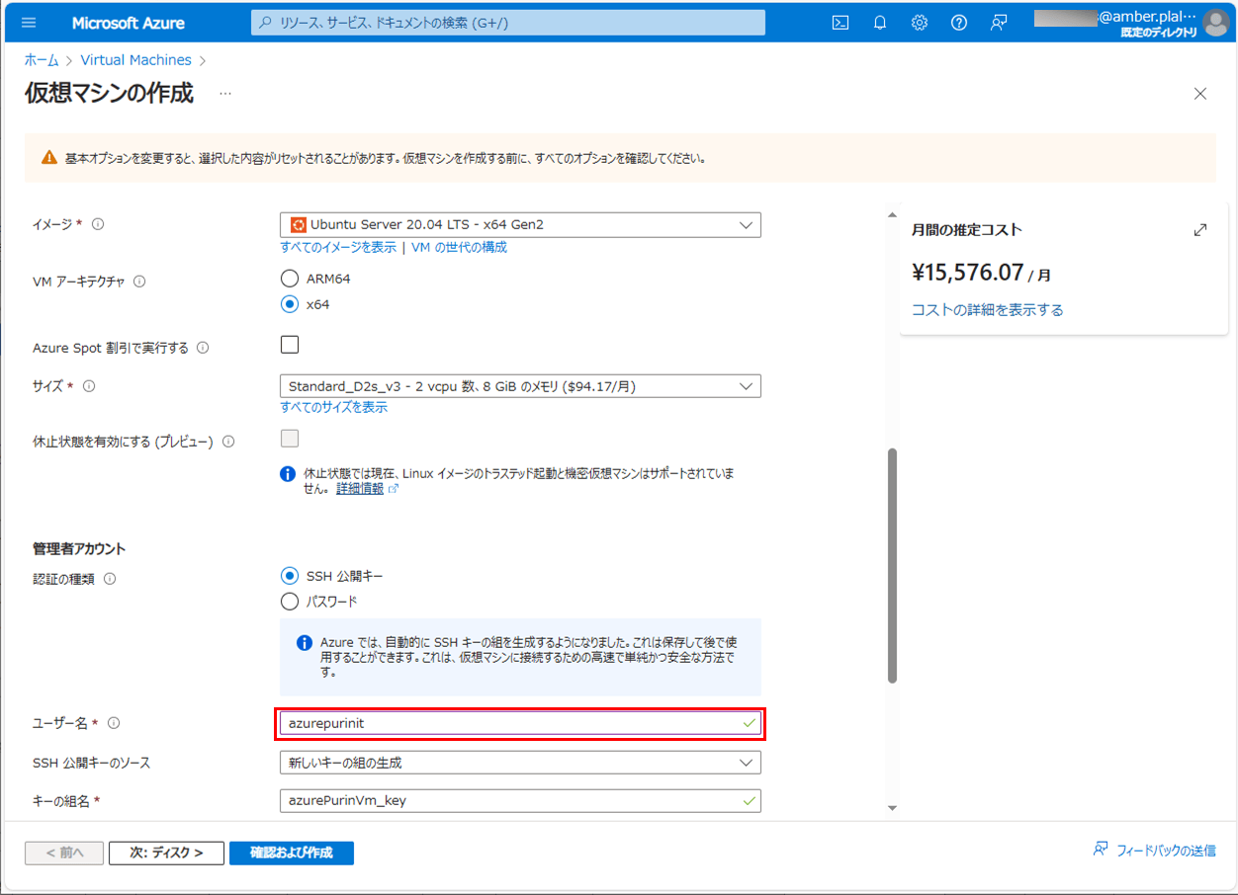Click the 次: ディスク button
Screen dimensions: 1238x895
(x=167, y=853)
